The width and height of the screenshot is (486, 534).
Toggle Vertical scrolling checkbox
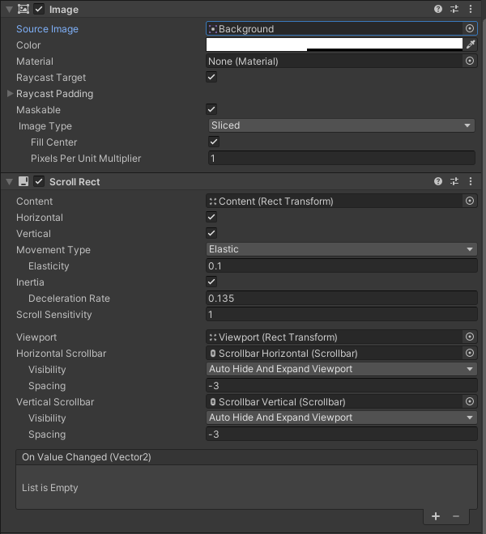pos(211,233)
